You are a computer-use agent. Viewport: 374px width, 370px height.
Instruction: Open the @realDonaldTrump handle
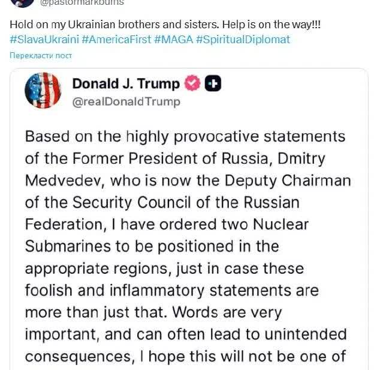coord(126,102)
